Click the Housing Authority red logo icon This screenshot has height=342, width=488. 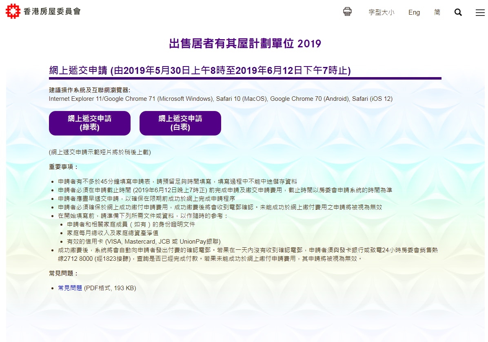pos(13,11)
